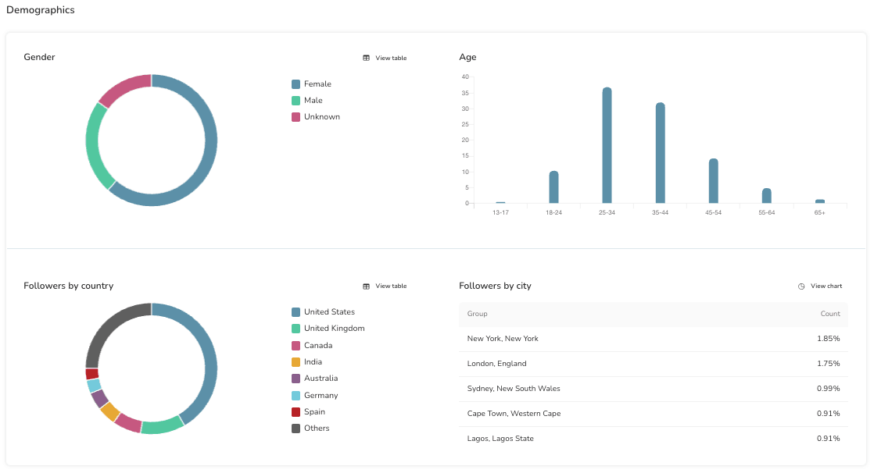Toggle the United States legend entry
The height and width of the screenshot is (473, 874).
328,312
